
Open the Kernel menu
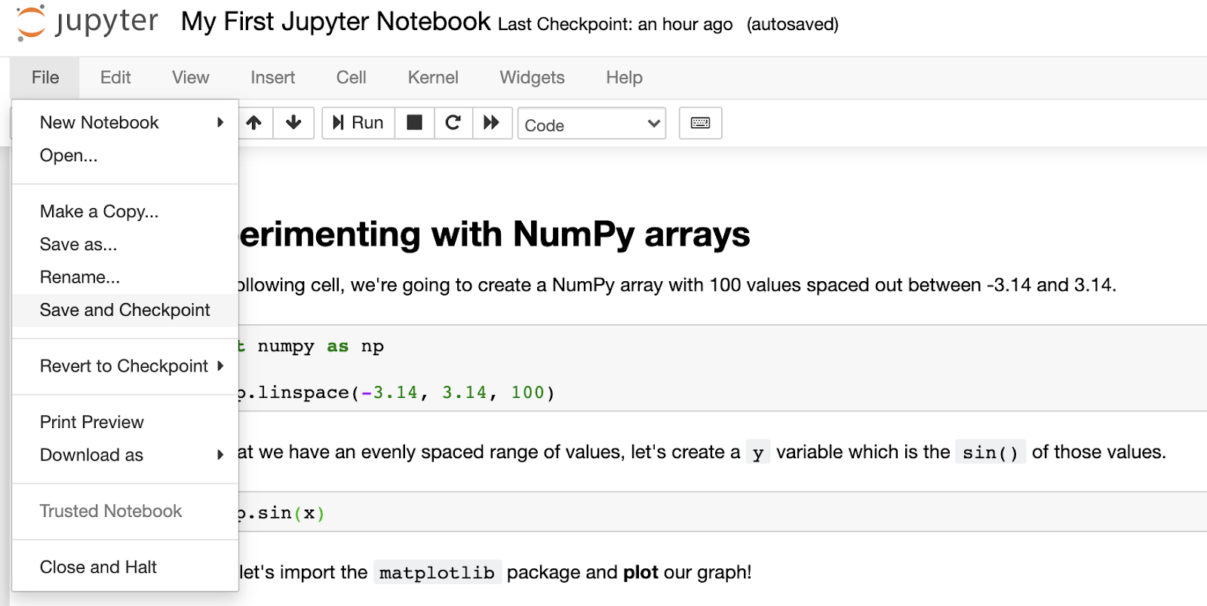click(433, 78)
